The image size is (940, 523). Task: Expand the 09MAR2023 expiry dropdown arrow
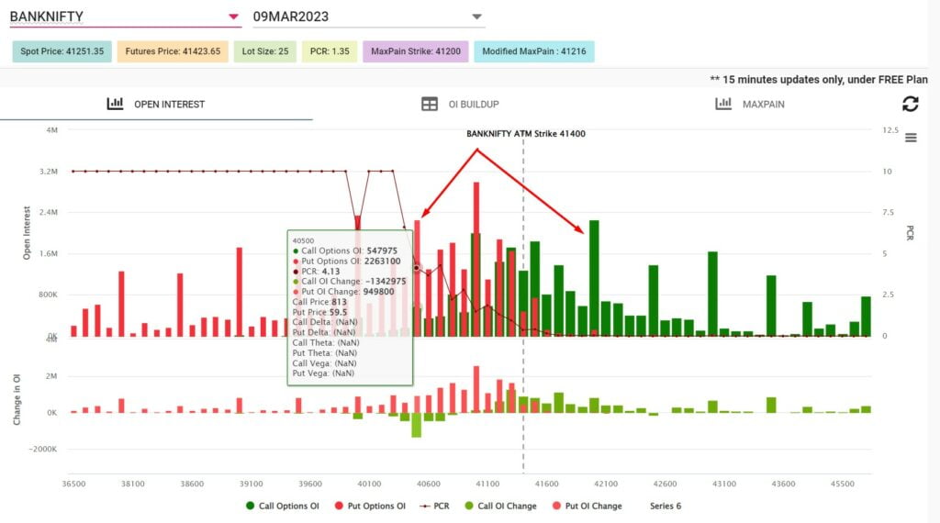tap(476, 17)
